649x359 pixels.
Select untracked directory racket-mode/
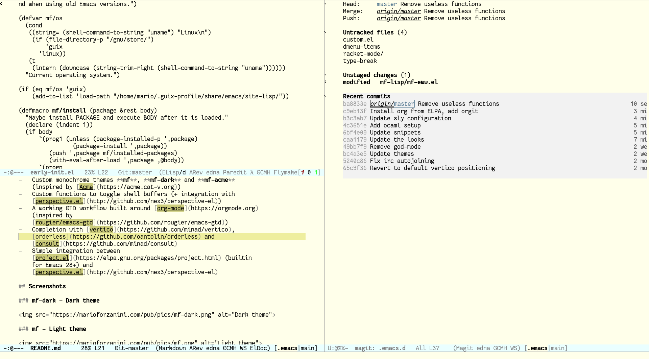[x=363, y=54]
